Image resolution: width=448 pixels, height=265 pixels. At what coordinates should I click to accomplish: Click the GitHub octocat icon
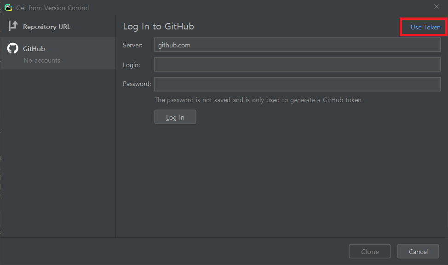[12, 48]
